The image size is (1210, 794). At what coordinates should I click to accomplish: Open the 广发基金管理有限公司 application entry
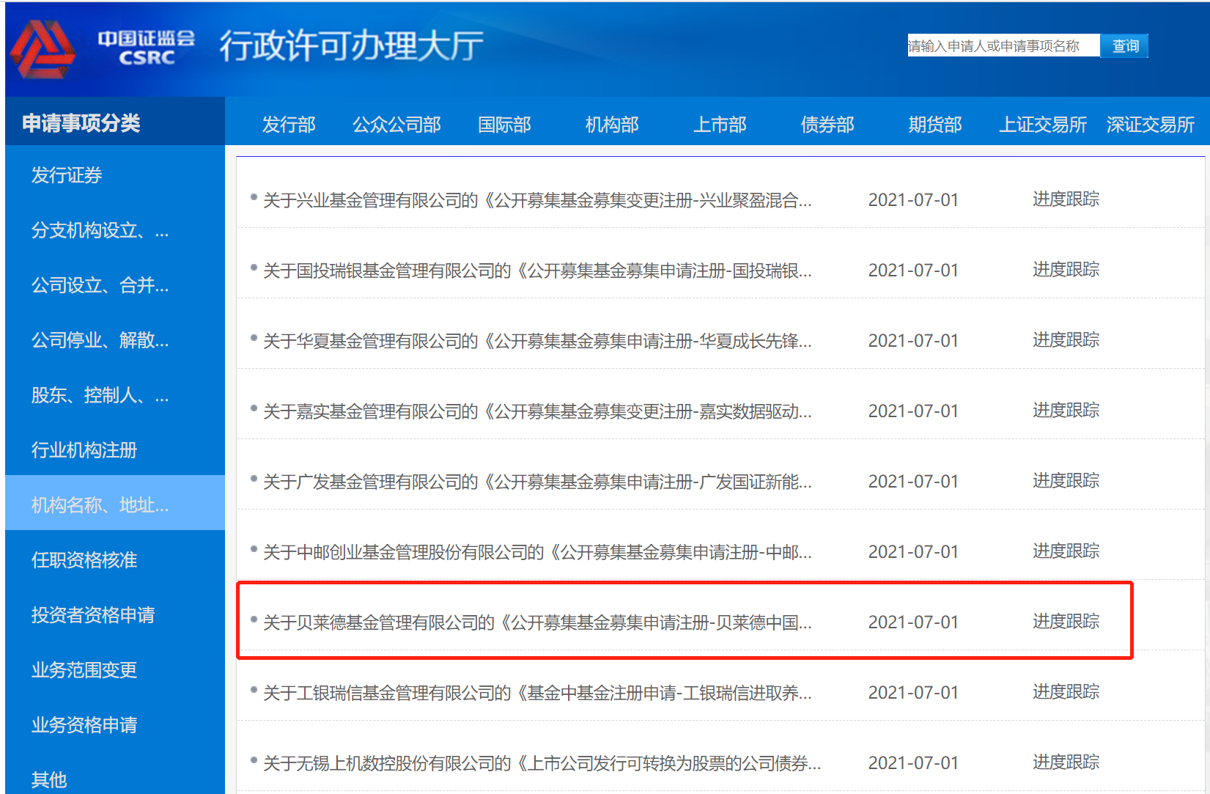(x=537, y=482)
